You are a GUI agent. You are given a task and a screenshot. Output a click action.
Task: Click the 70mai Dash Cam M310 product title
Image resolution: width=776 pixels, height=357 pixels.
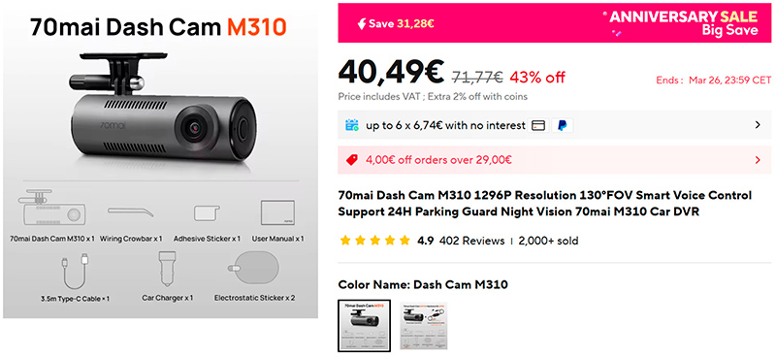[x=545, y=204]
